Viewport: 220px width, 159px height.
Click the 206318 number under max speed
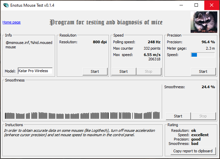154,59
